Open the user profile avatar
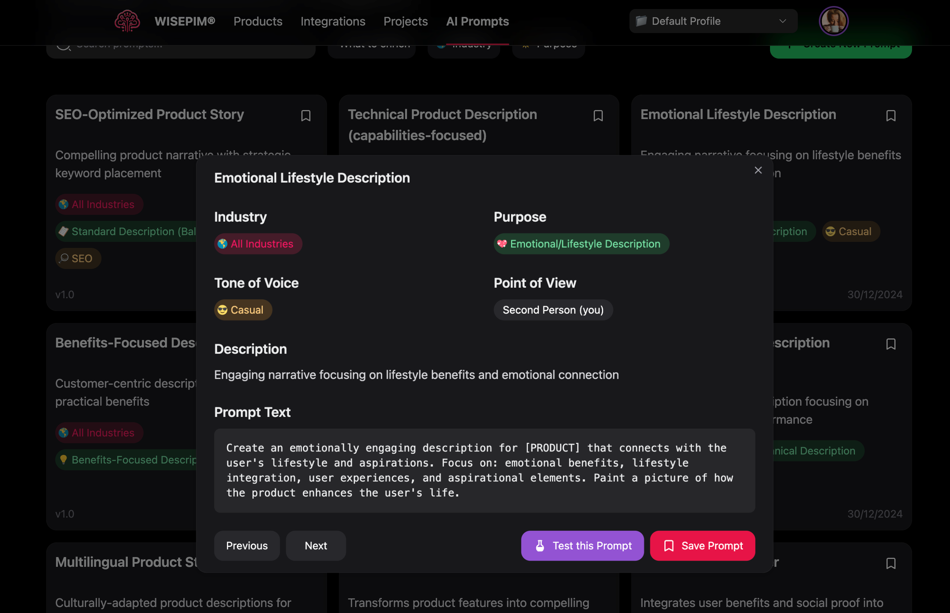The image size is (950, 613). click(x=834, y=21)
